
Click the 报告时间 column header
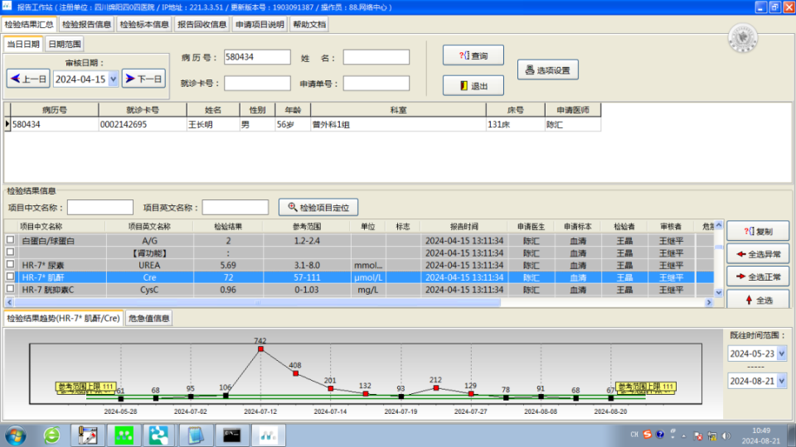tap(464, 227)
